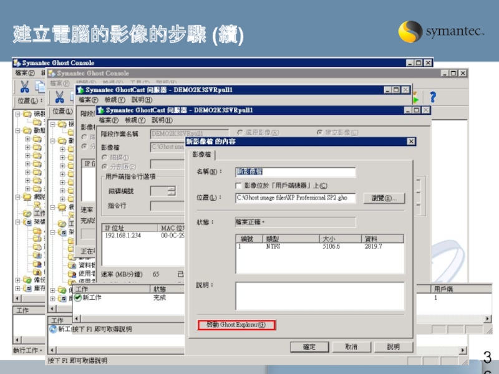Viewport: 499px width, 374px height.
Task: Click right scroll arrow below 用戶端 column
Action: pos(488,319)
